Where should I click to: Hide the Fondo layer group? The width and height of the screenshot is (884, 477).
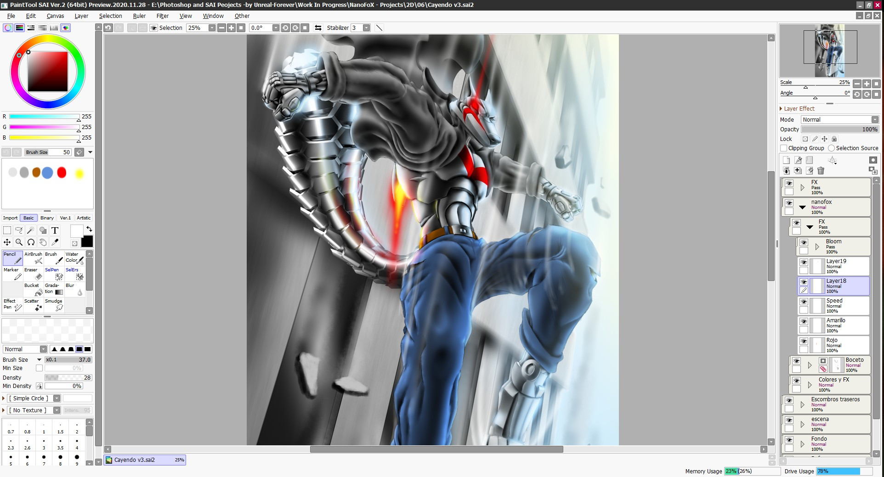789,440
